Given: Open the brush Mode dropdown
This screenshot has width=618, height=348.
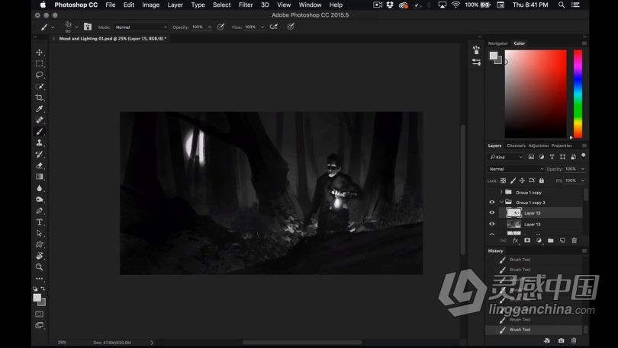Looking at the screenshot, I should (x=141, y=27).
